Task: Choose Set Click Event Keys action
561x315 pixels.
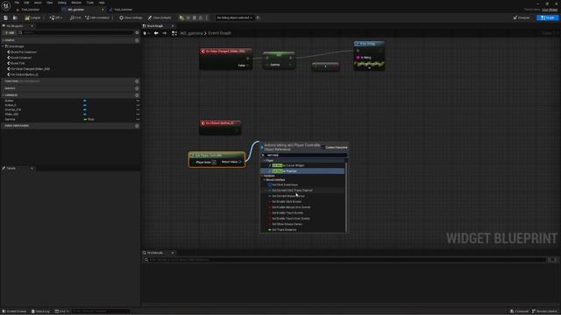Action: click(285, 185)
